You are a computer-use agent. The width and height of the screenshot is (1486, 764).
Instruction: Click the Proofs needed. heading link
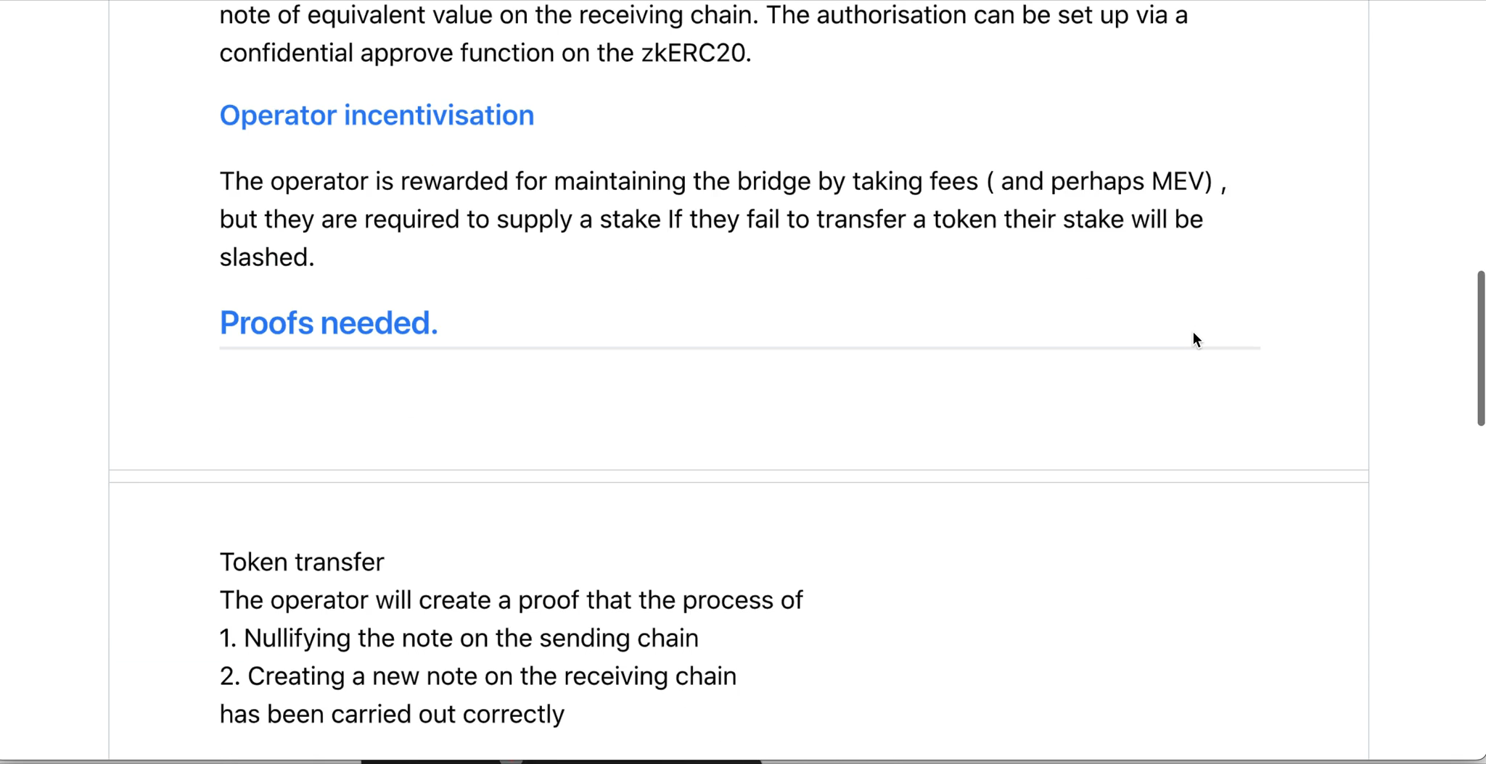(x=329, y=323)
